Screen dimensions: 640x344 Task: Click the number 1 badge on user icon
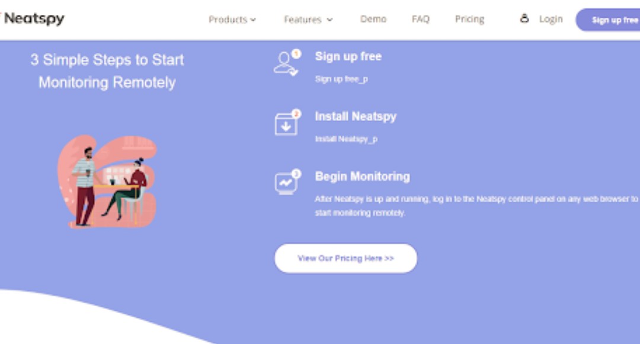pyautogui.click(x=296, y=53)
